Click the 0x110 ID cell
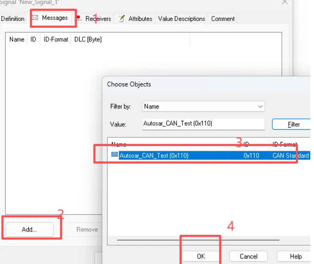 (x=251, y=155)
